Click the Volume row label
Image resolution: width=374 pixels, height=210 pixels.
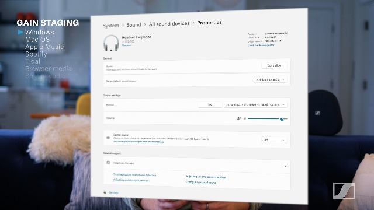[110, 118]
